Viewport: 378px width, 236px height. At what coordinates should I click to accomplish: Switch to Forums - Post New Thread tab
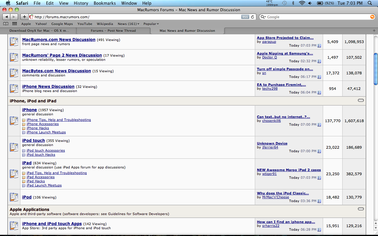pos(113,31)
